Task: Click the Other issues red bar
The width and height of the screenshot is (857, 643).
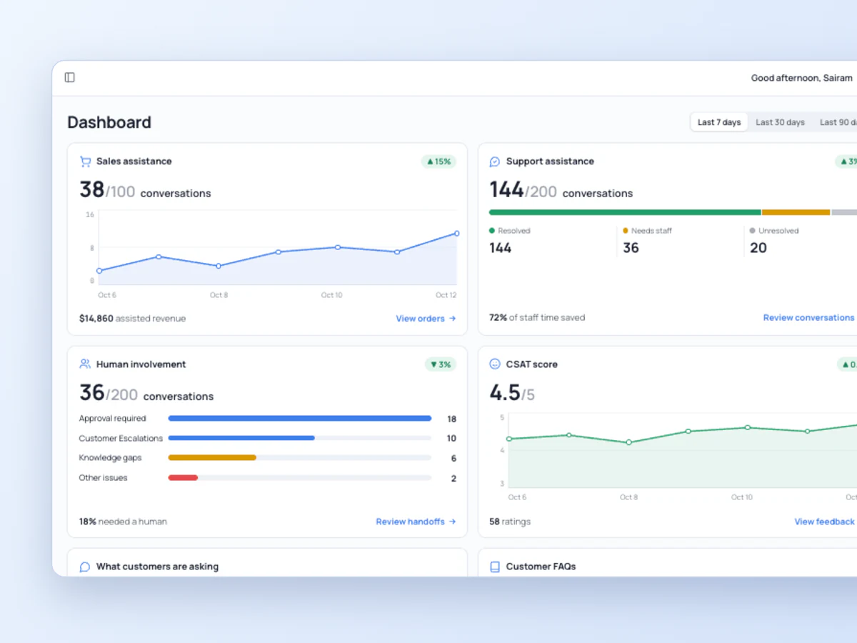Action: 183,478
